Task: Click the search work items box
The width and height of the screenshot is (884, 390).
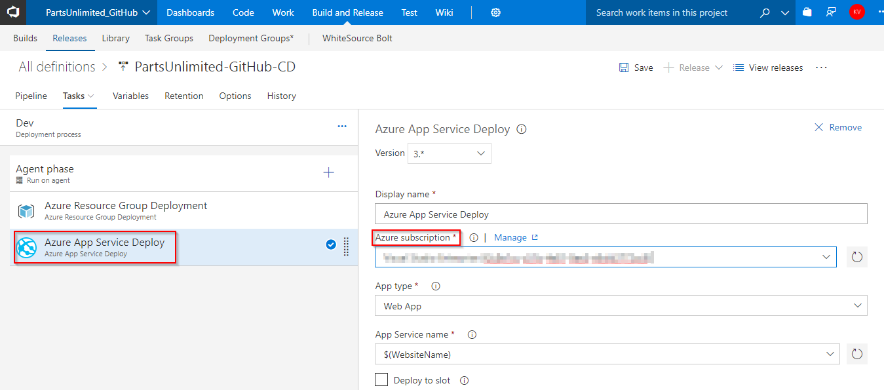Action: pos(670,12)
